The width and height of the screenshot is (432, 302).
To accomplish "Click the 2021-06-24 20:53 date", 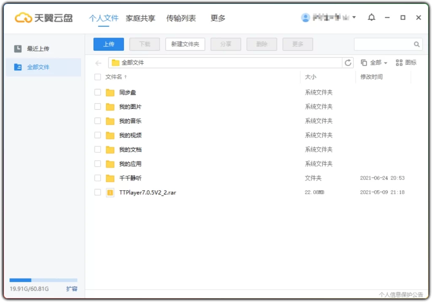I will (382, 178).
